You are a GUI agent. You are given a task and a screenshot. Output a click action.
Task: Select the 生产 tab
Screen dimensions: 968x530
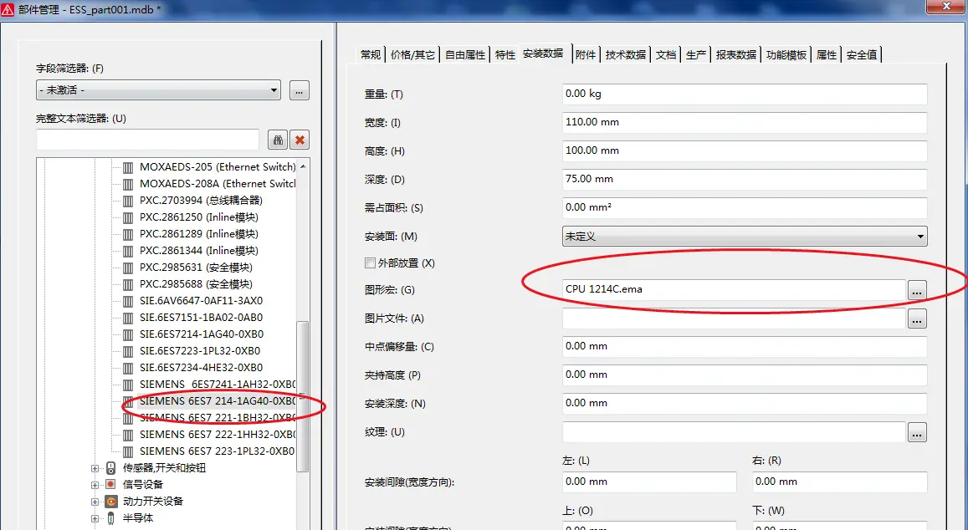tap(696, 55)
